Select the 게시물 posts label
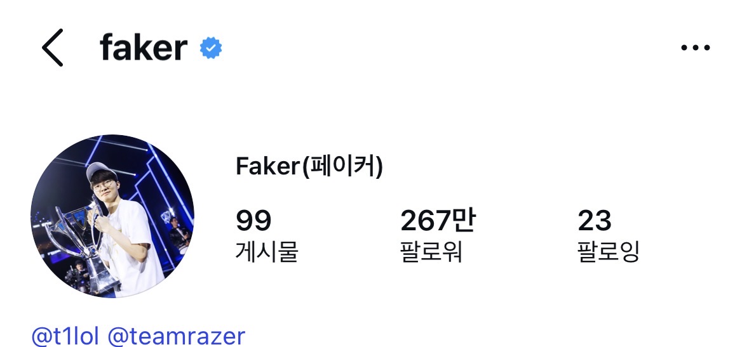This screenshot has width=749, height=347. click(x=266, y=252)
